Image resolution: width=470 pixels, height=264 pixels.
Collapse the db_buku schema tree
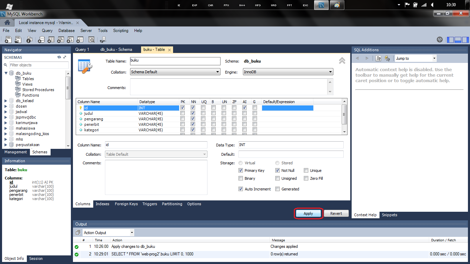click(x=6, y=73)
